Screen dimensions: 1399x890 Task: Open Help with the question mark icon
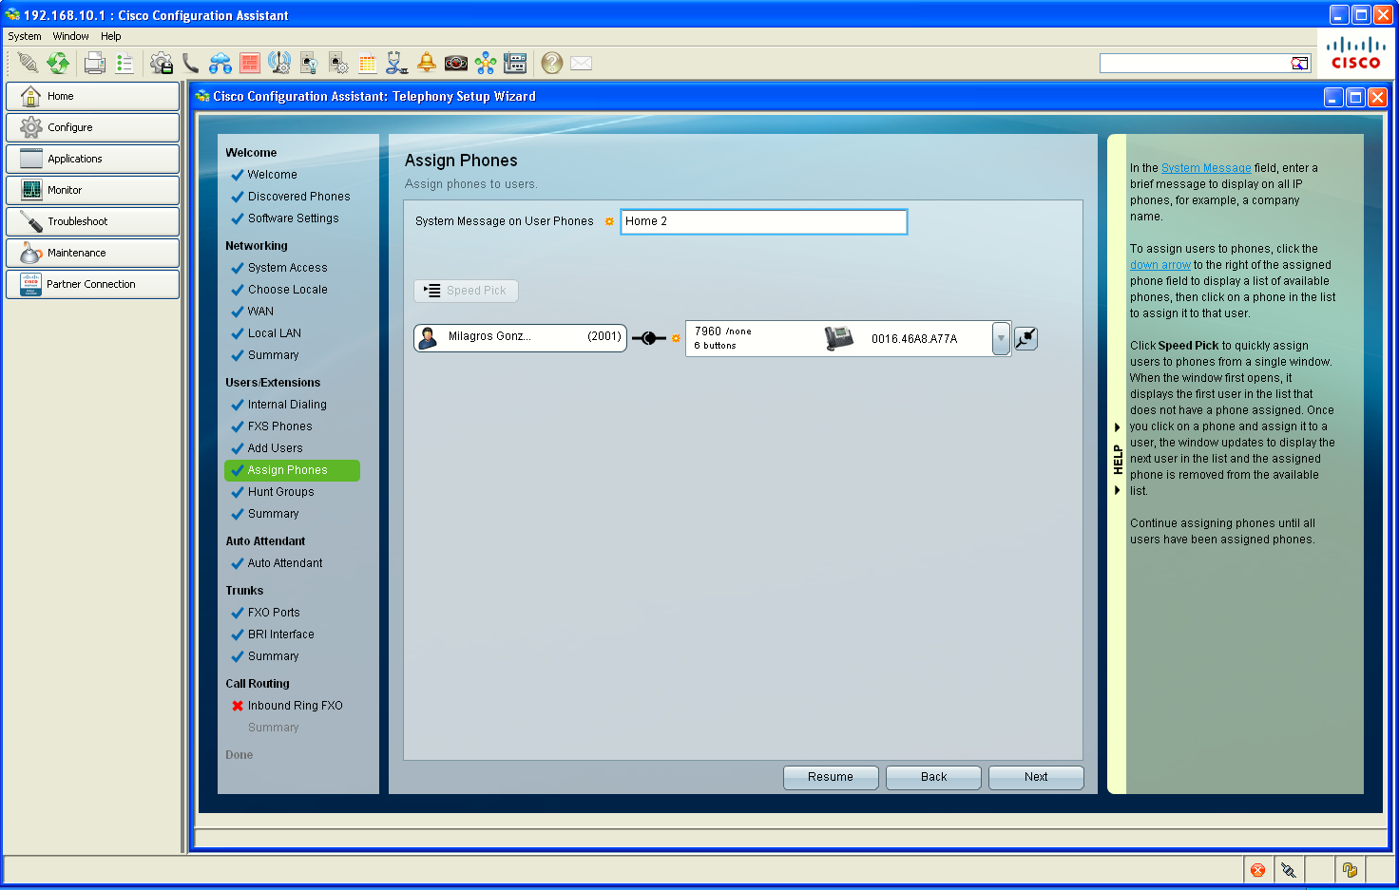(552, 63)
